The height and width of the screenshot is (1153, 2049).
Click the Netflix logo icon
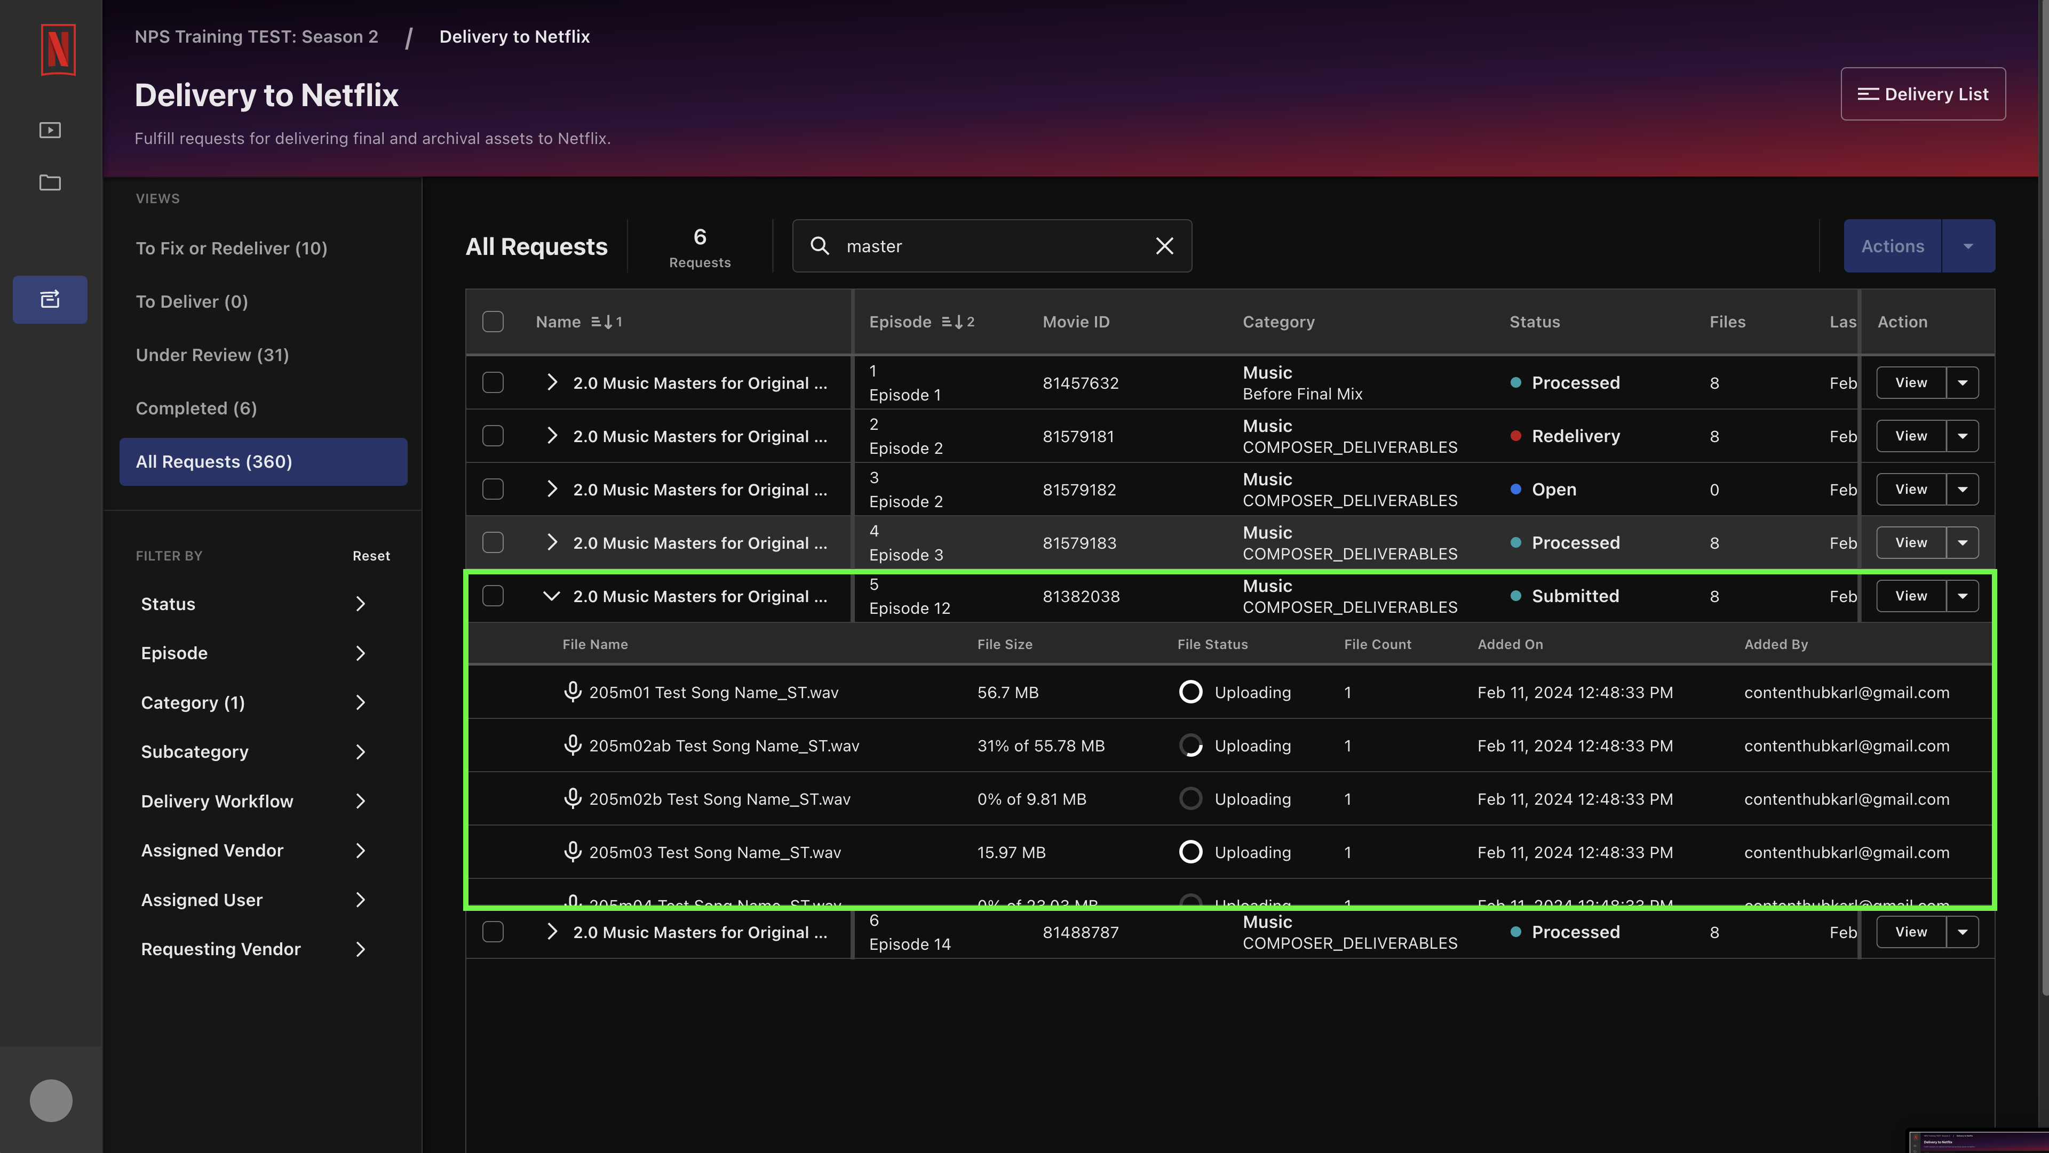pyautogui.click(x=58, y=49)
